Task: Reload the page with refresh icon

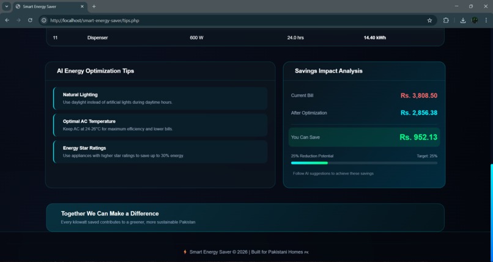Action: click(x=30, y=20)
